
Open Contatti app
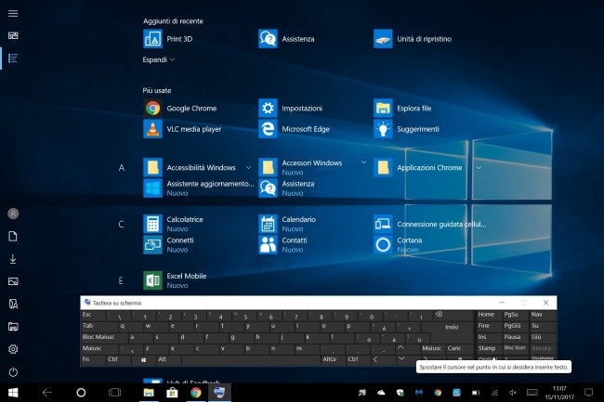(x=282, y=245)
